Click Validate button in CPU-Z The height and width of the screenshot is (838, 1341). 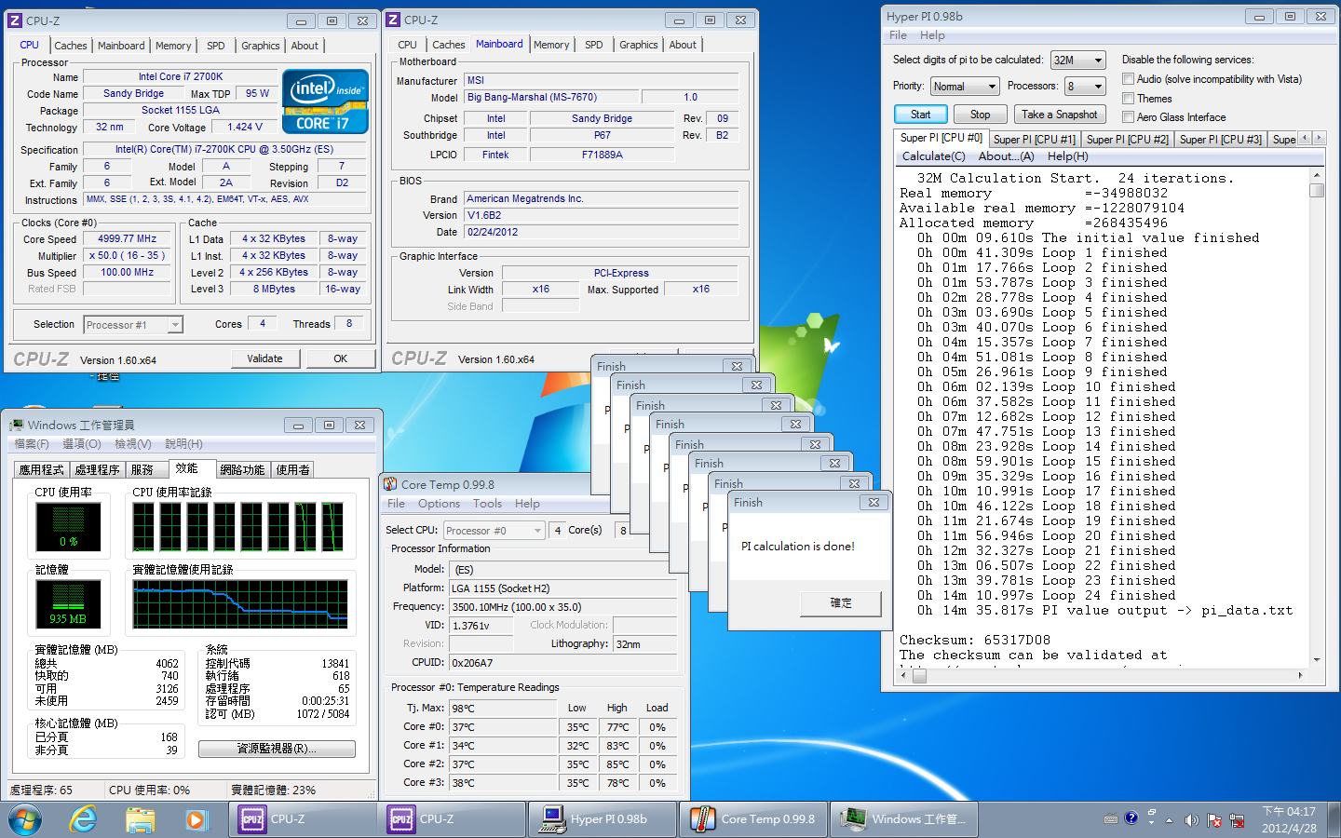[x=264, y=358]
